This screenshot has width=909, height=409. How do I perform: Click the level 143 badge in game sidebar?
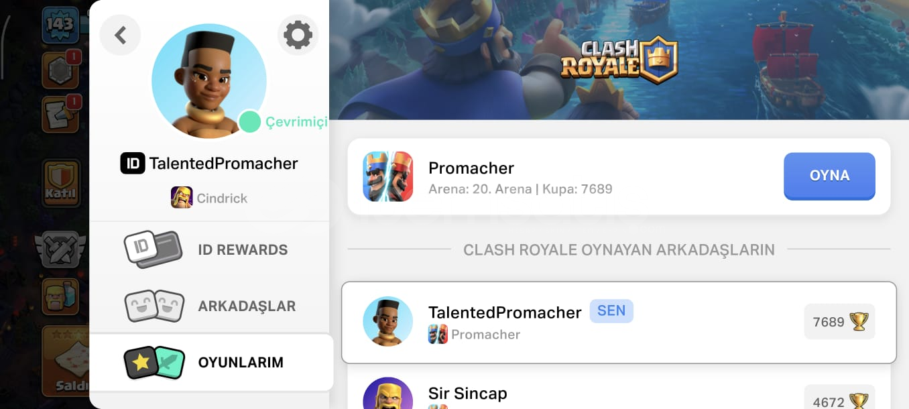tap(60, 25)
